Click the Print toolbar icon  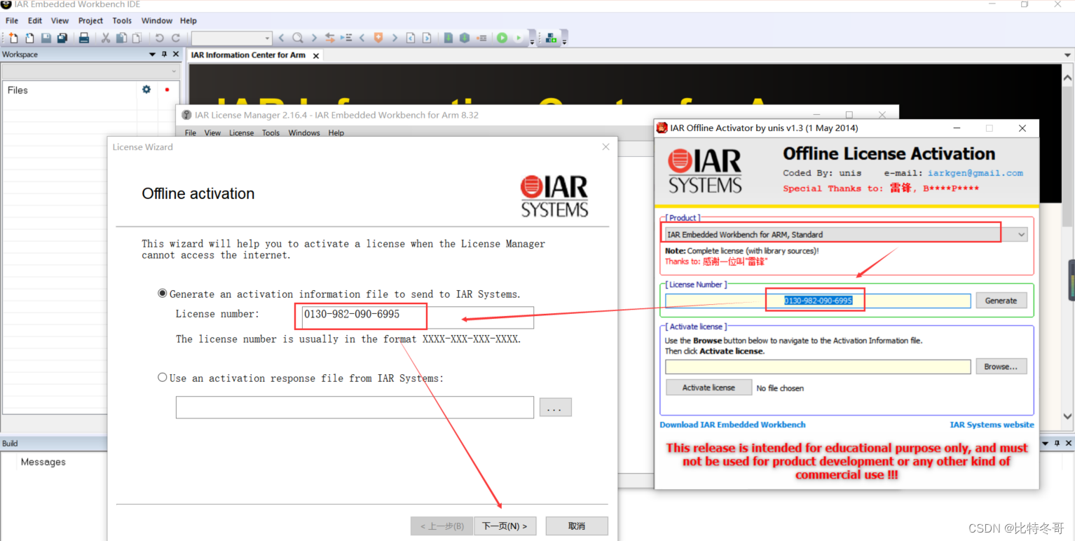(83, 38)
